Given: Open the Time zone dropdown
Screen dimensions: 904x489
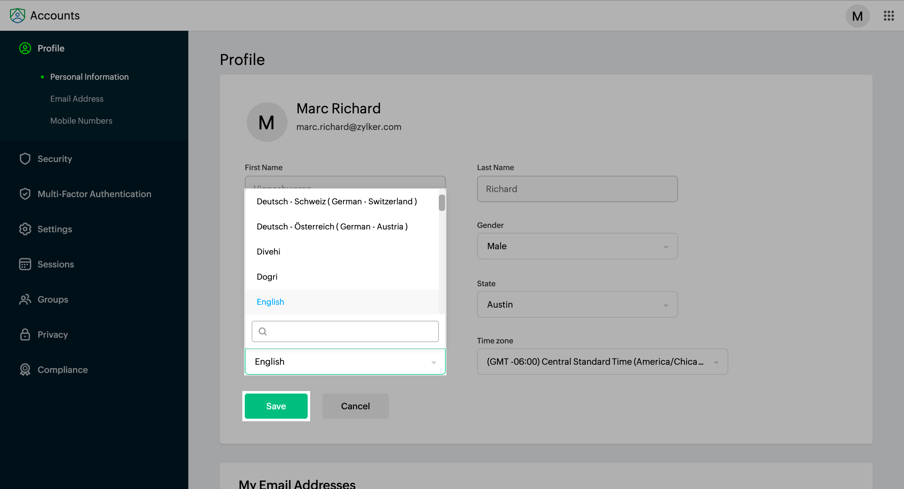Looking at the screenshot, I should tap(602, 362).
